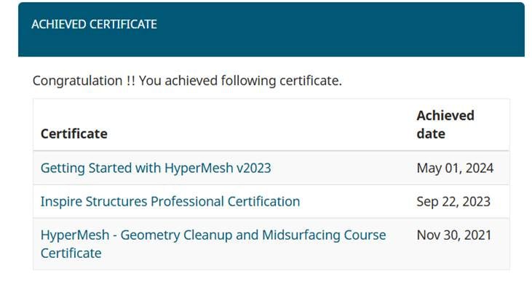The width and height of the screenshot is (532, 300).
Task: Select the Inspire Structures table row
Action: 271,202
